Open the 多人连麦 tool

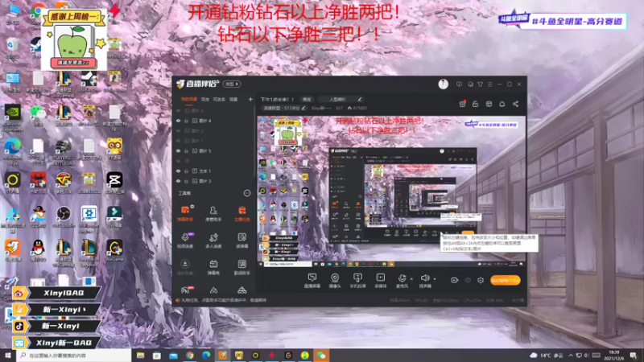[213, 240]
